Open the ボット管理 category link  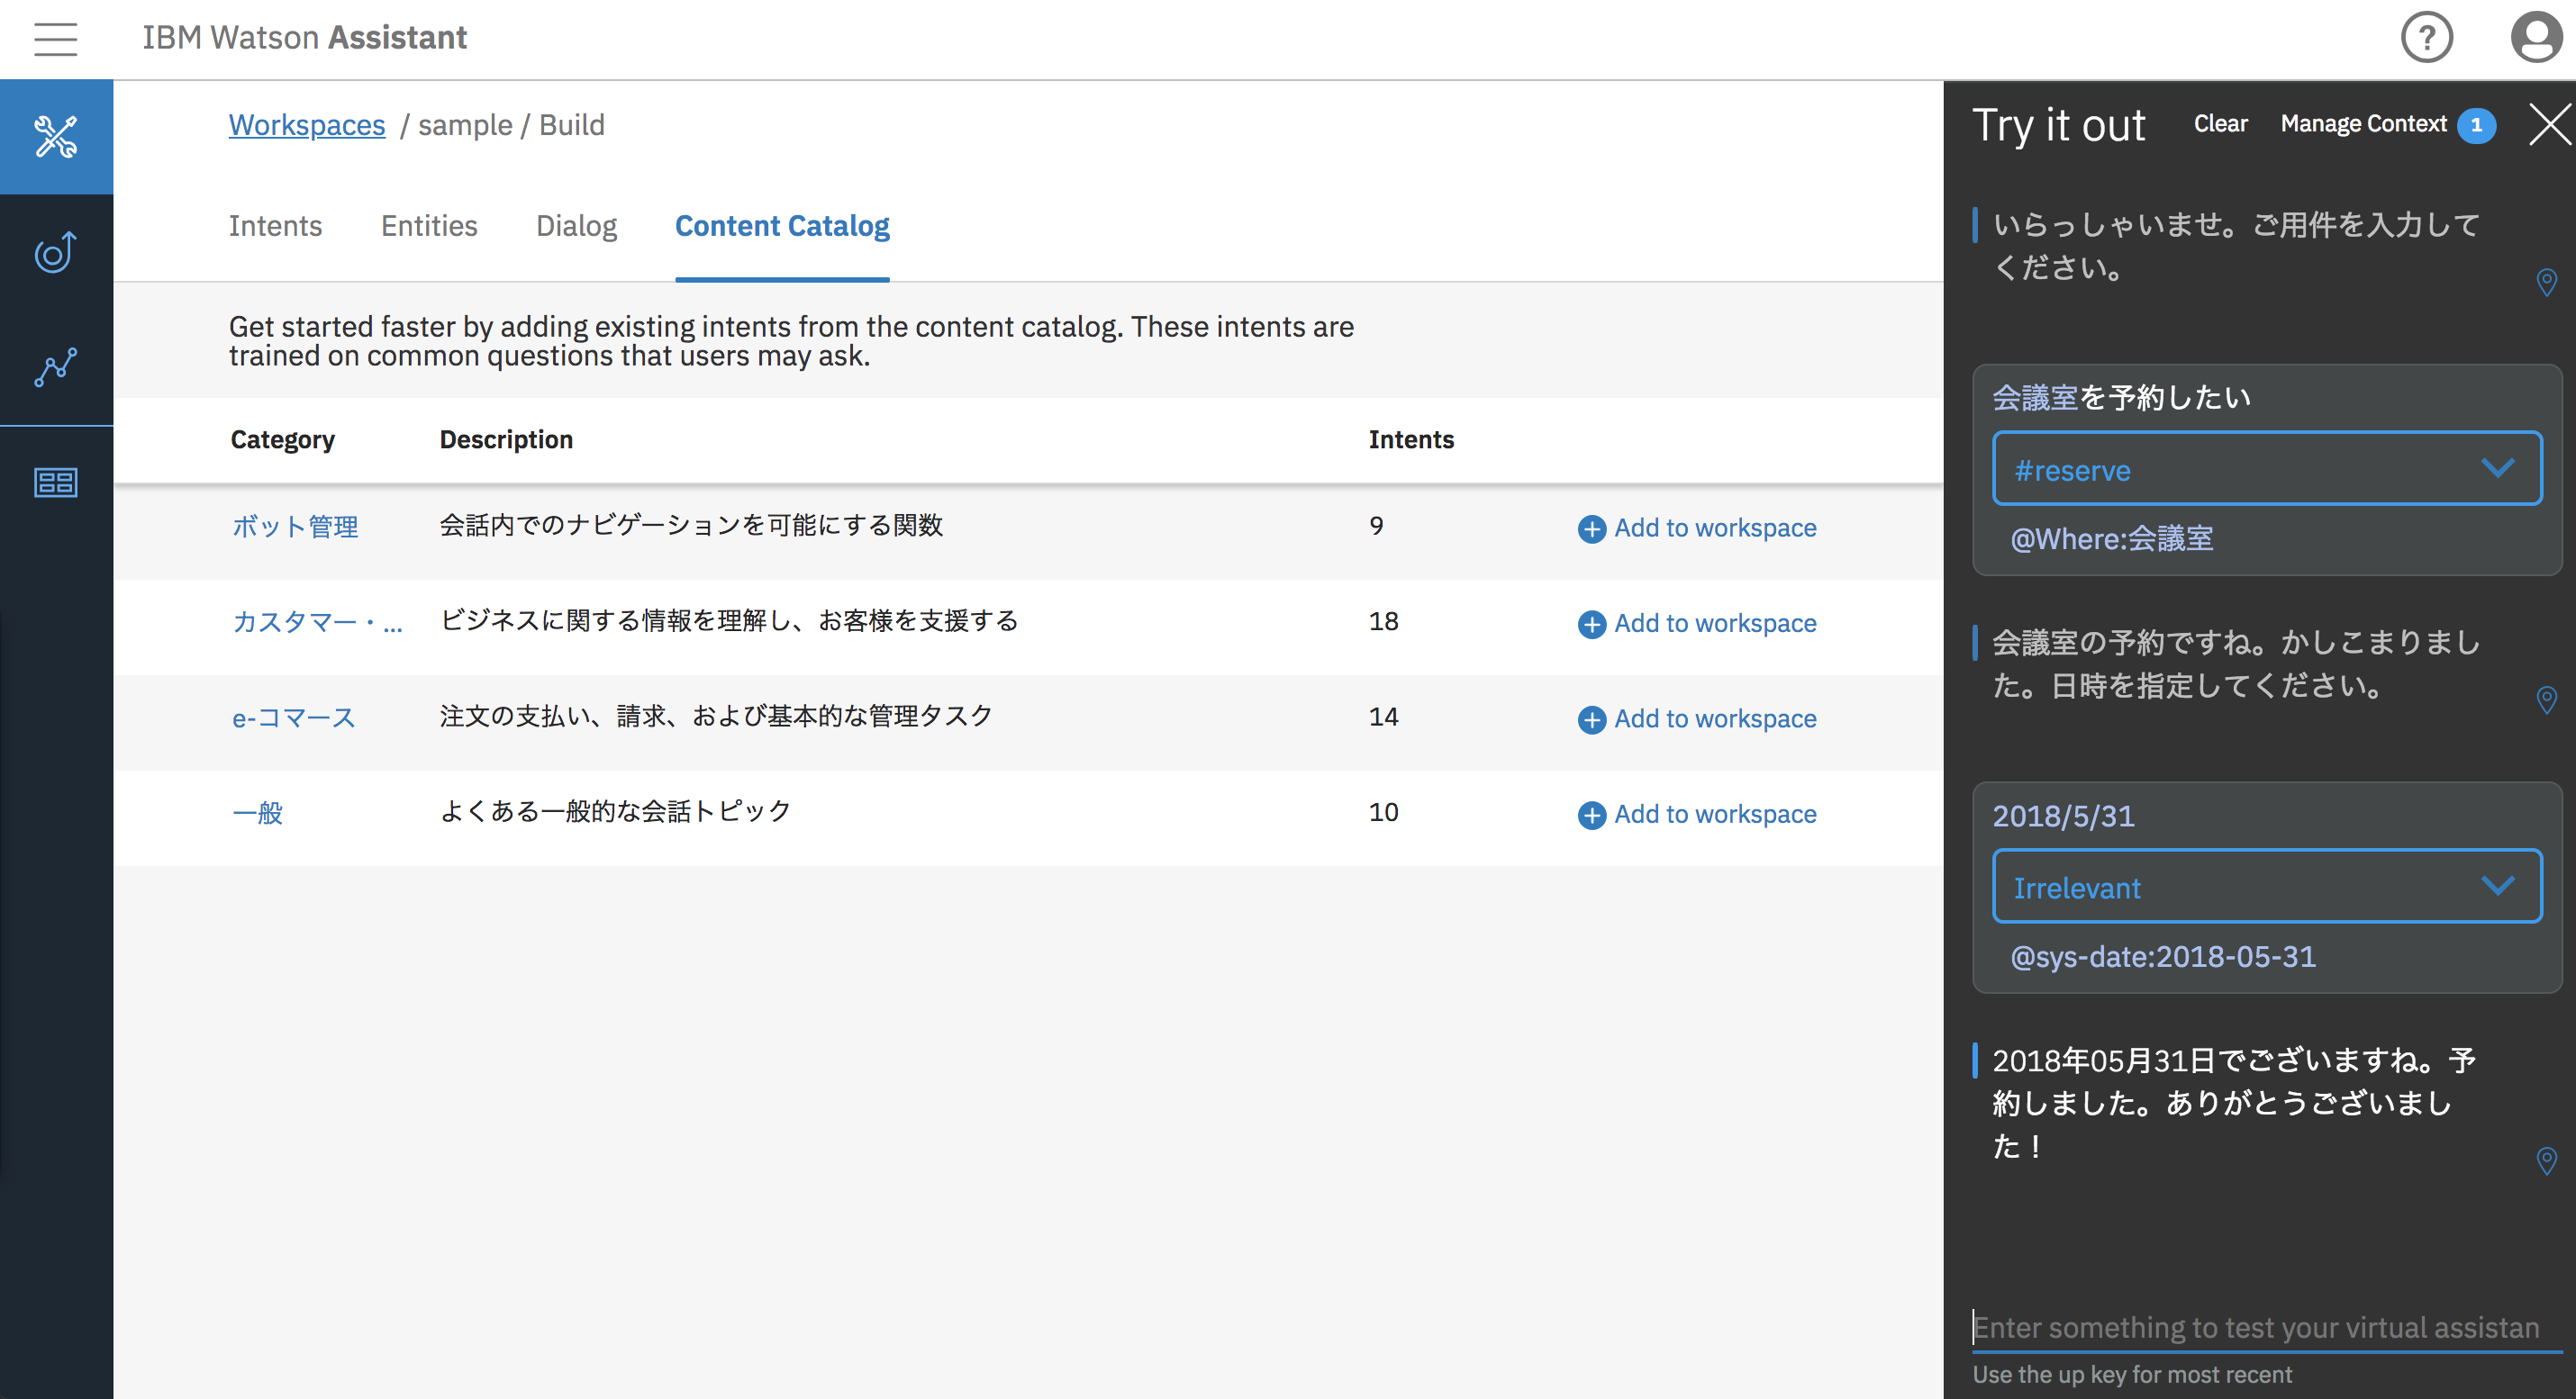(x=295, y=527)
